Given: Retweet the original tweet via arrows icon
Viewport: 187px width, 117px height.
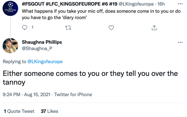Looking at the screenshot, I should click(x=68, y=28).
